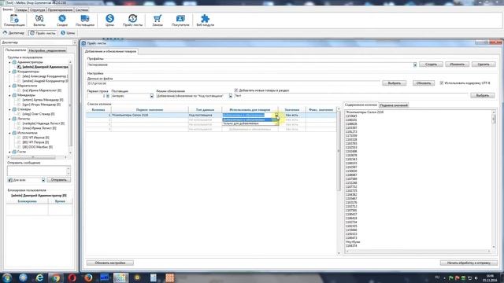Click the Исполнители group icon
This screenshot has width=504, height=283.
point(14,133)
